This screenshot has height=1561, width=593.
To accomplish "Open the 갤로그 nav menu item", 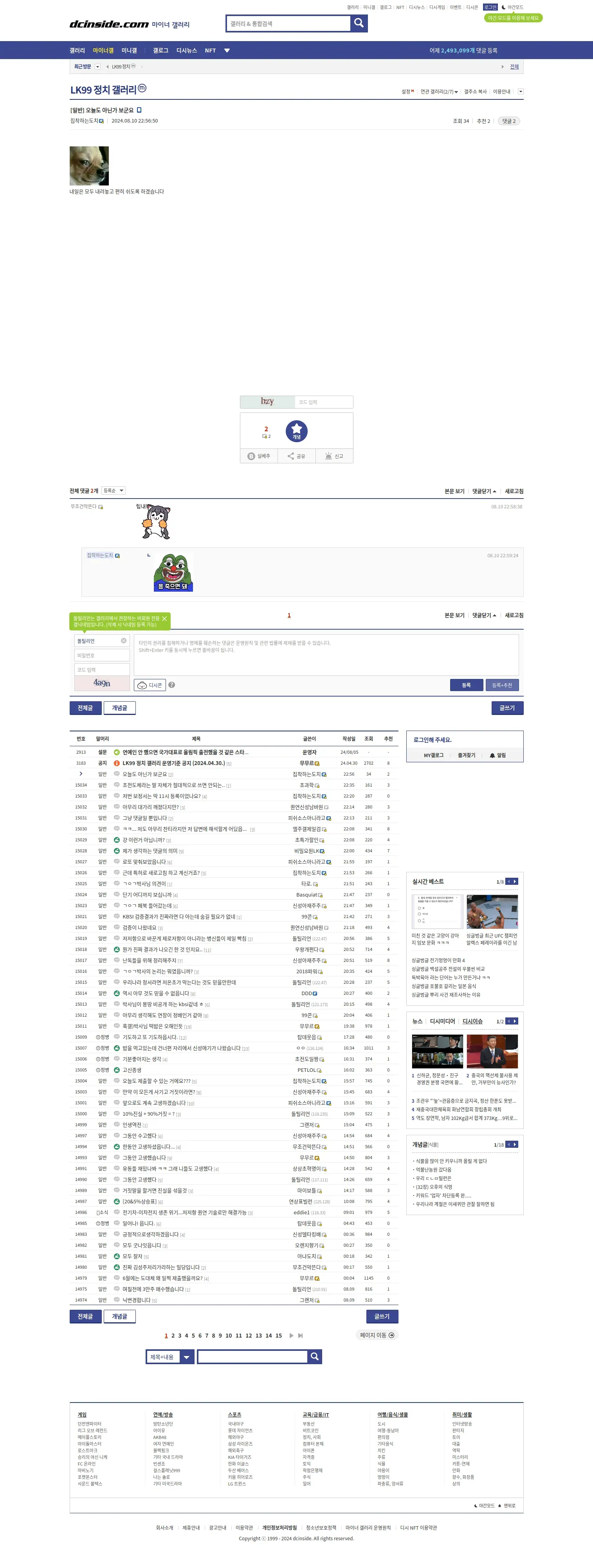I will 161,50.
